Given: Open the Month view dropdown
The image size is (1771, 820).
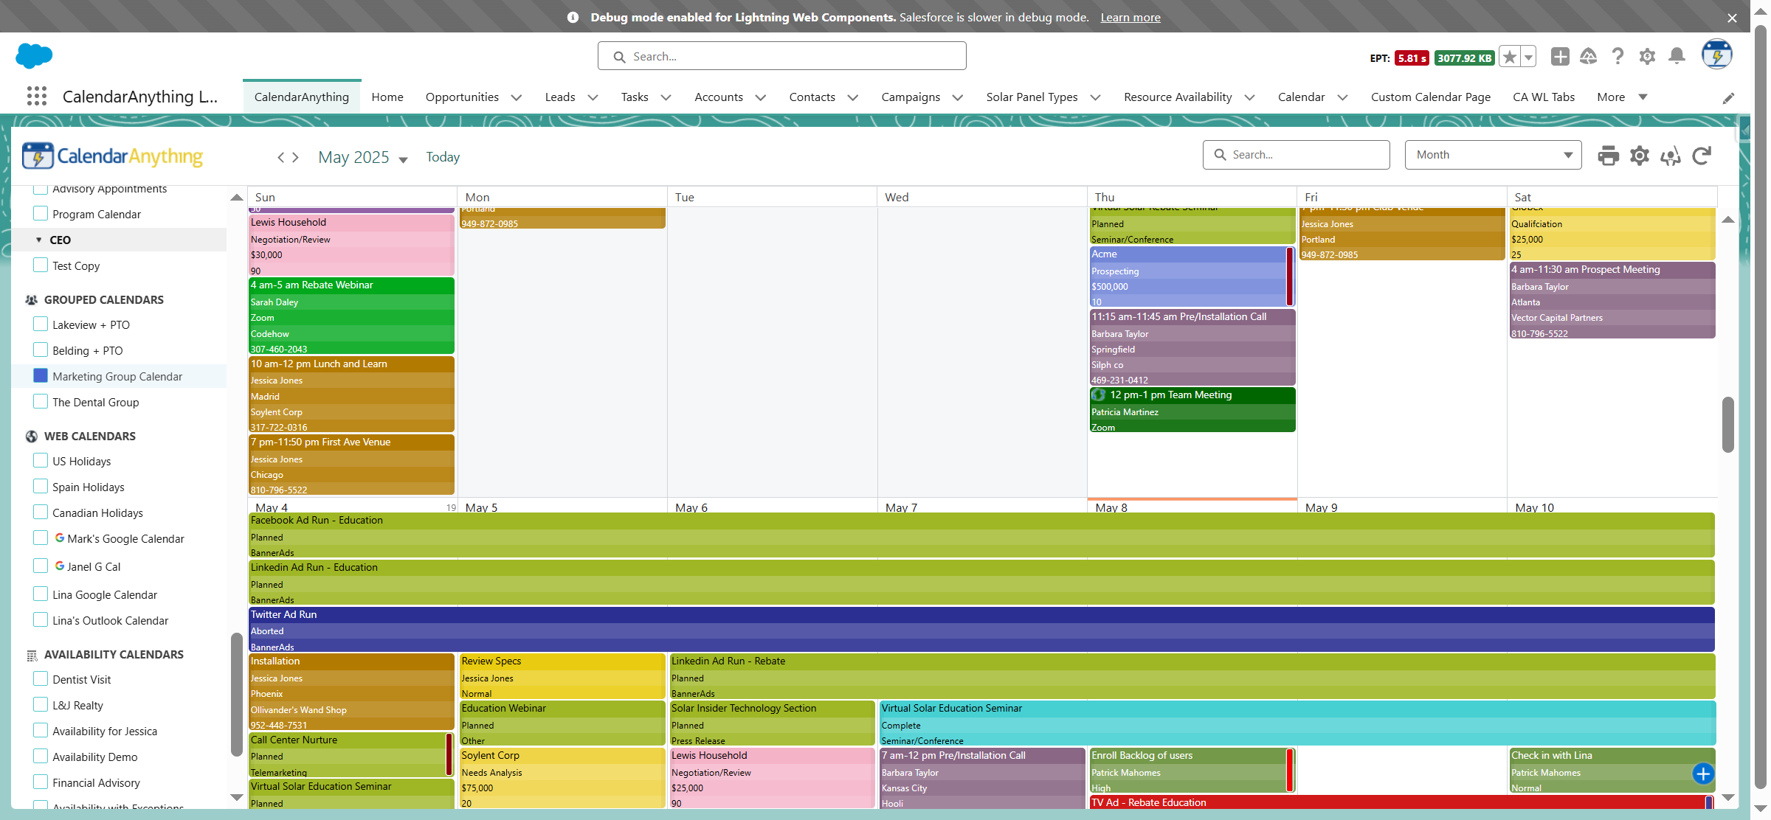Looking at the screenshot, I should pos(1493,155).
